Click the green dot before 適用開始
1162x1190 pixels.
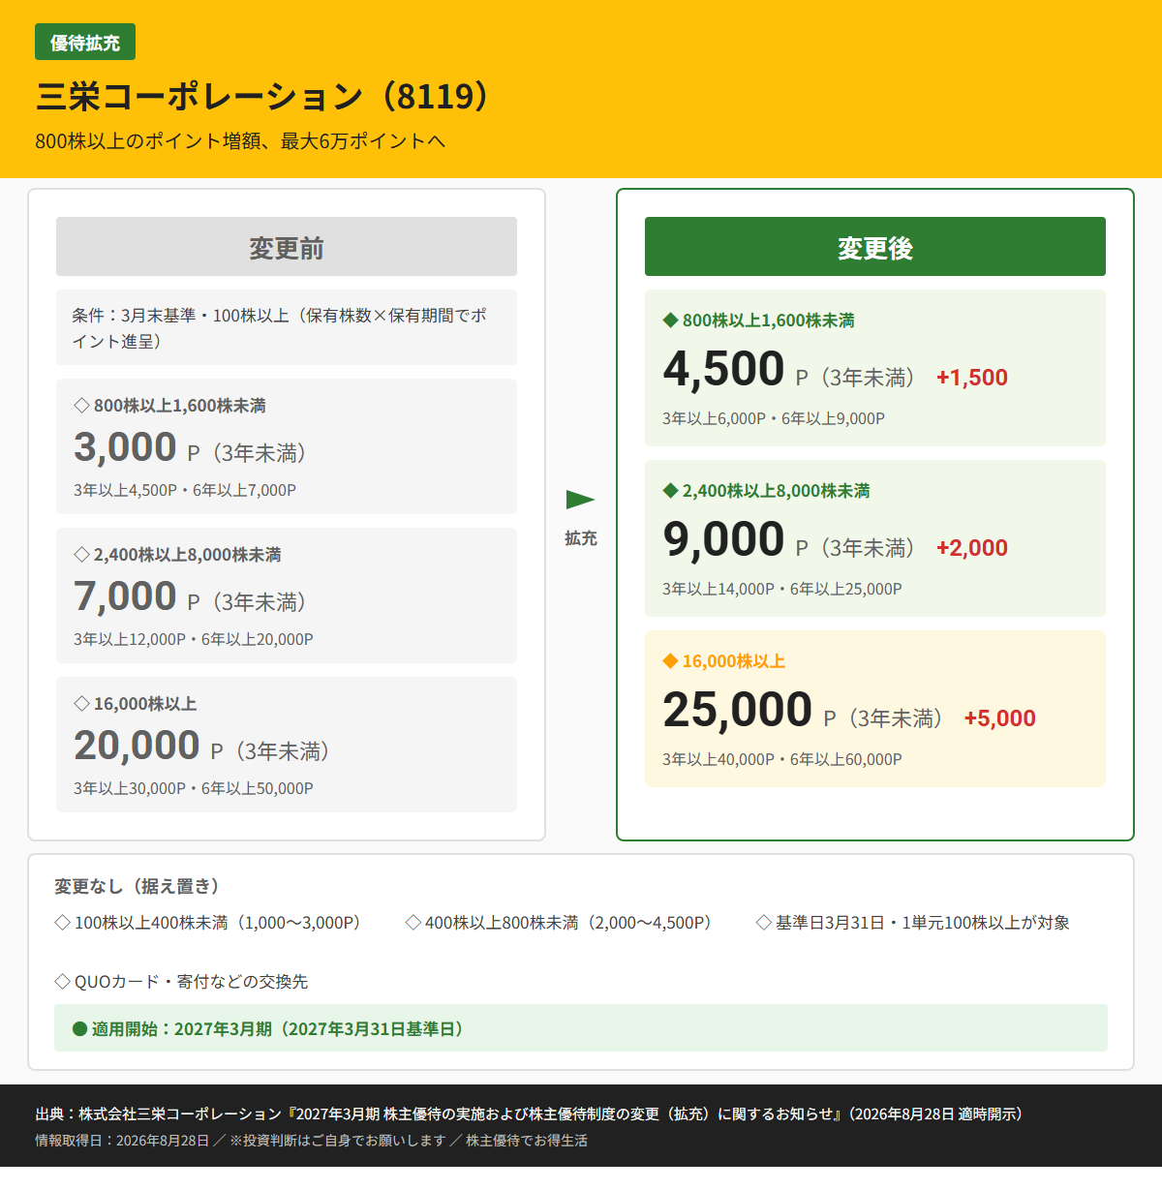(x=80, y=1028)
